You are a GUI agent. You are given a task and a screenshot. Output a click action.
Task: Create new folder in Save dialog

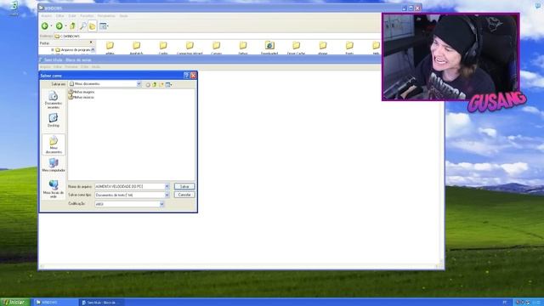161,85
